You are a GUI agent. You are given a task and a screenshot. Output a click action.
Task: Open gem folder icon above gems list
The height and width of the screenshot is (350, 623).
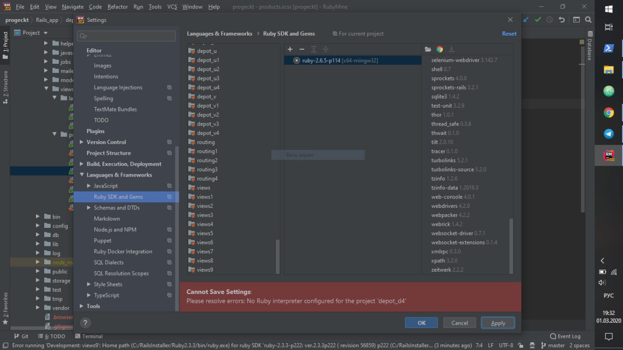tap(428, 49)
